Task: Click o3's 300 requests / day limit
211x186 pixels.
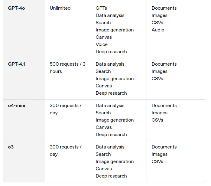Action: (x=66, y=151)
